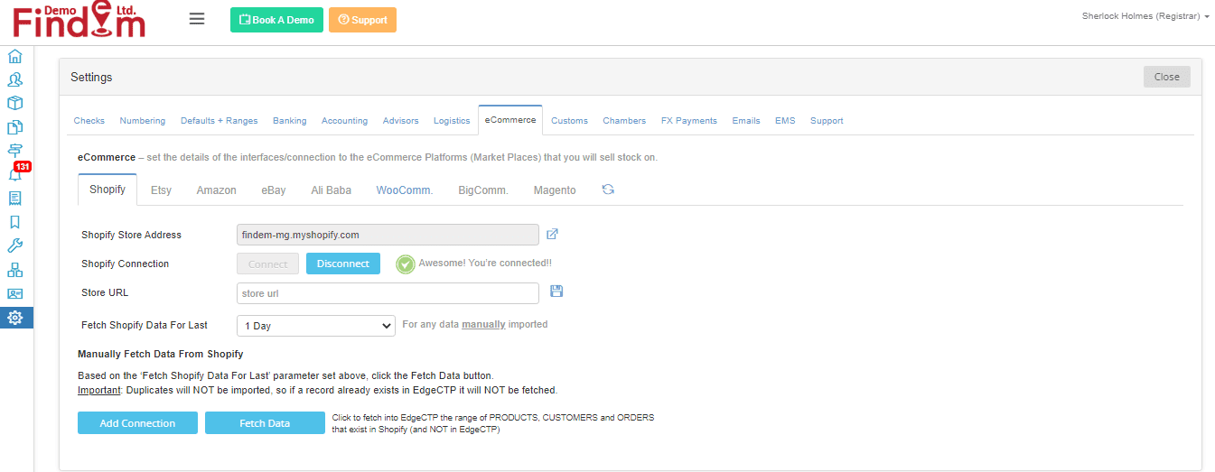The image size is (1215, 472).
Task: Open the Chambers tab
Action: point(625,121)
